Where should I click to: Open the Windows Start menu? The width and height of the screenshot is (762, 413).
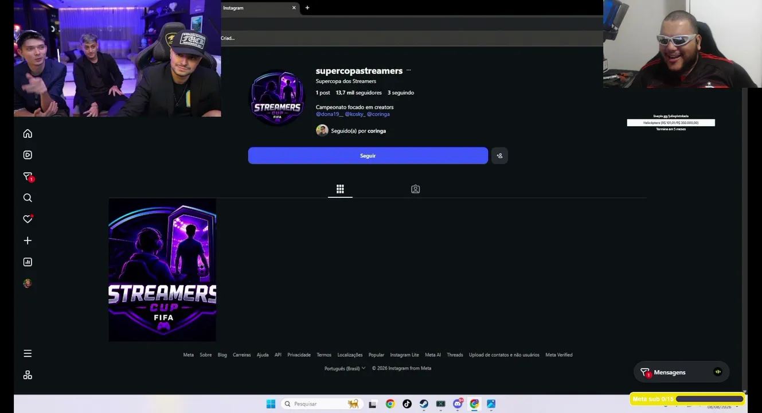(x=271, y=404)
